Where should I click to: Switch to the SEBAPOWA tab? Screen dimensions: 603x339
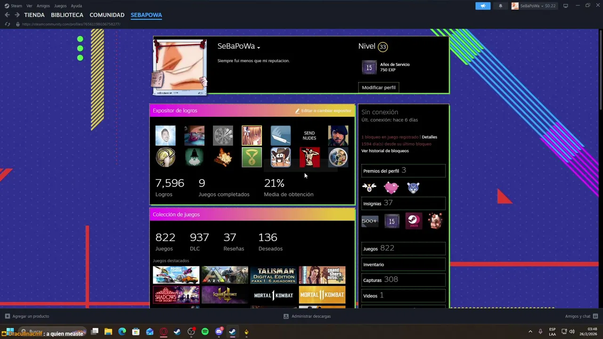[146, 15]
